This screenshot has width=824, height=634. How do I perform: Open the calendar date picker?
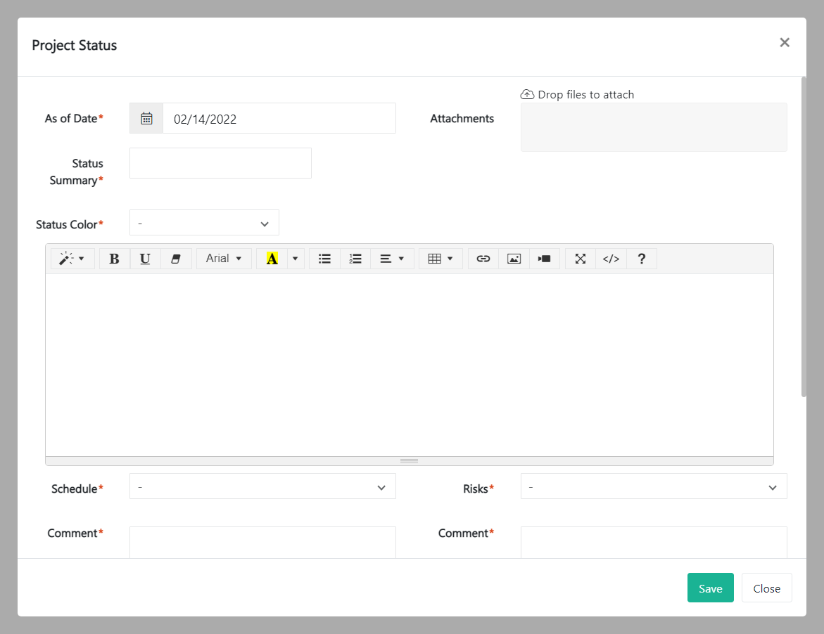pos(146,118)
